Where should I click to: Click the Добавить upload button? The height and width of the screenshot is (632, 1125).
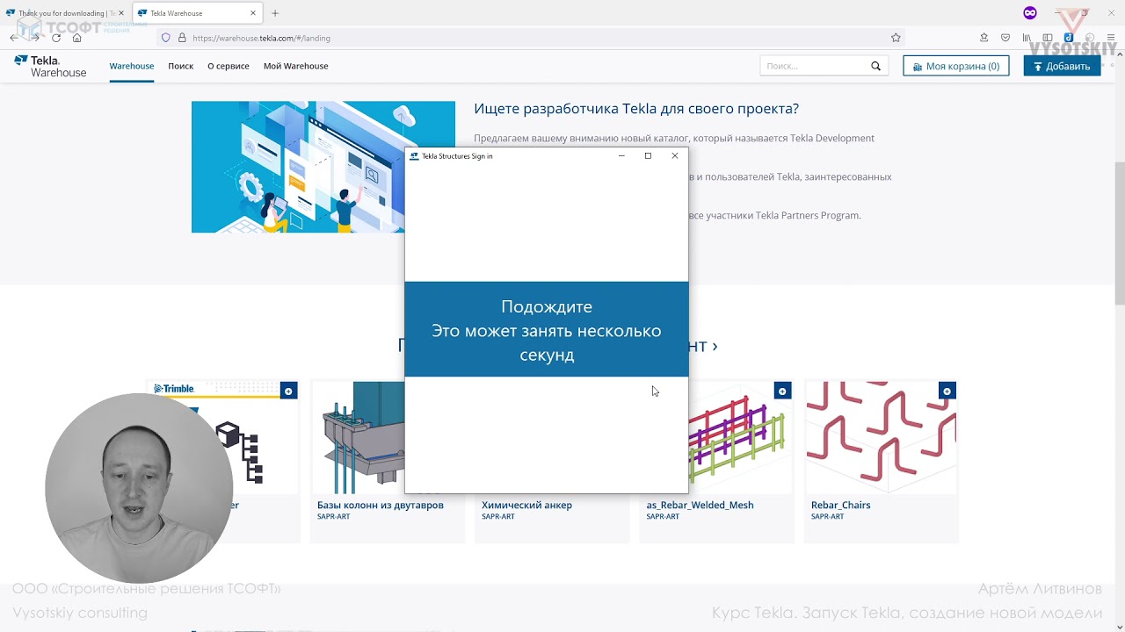[x=1062, y=66]
